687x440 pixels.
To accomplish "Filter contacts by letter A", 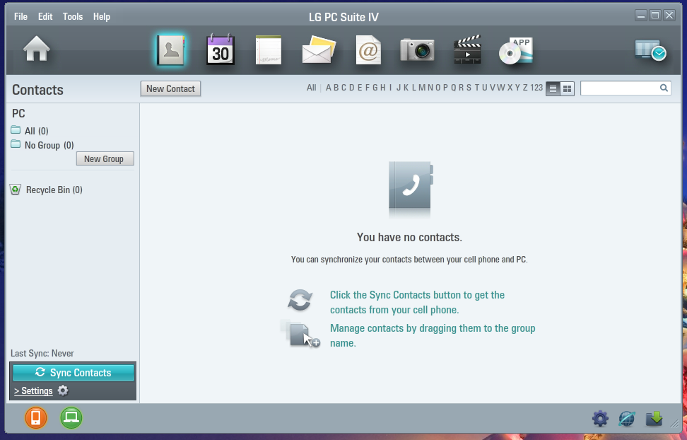I will point(329,88).
